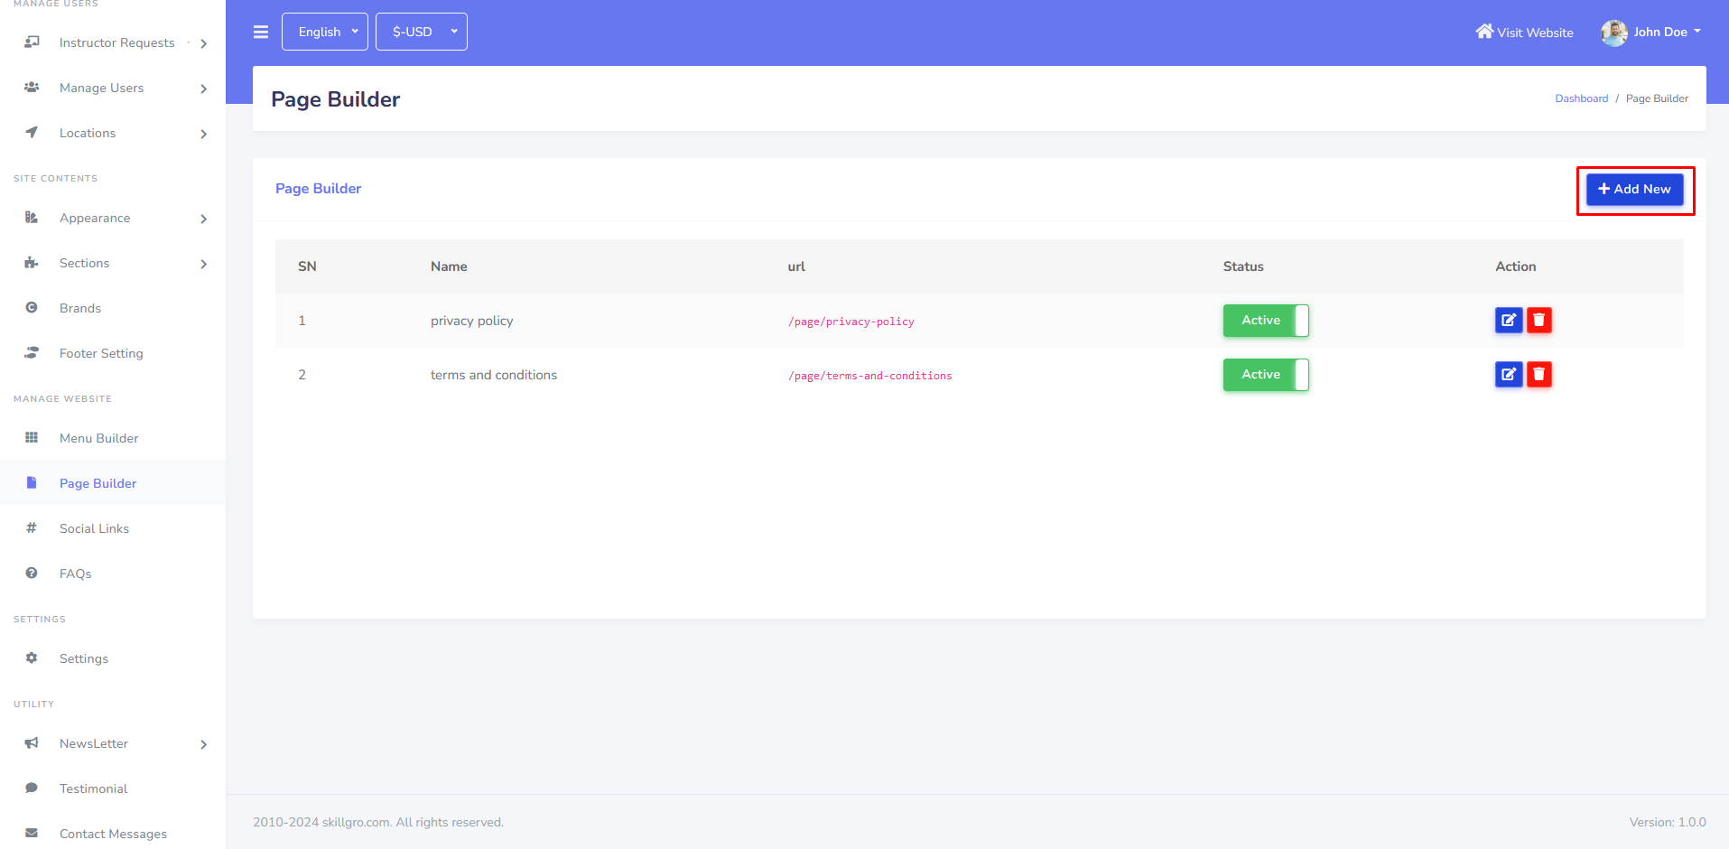Open Contact Messages in the sidebar
The height and width of the screenshot is (849, 1729).
point(113,834)
